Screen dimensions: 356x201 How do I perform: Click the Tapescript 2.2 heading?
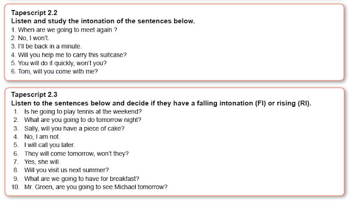click(34, 13)
